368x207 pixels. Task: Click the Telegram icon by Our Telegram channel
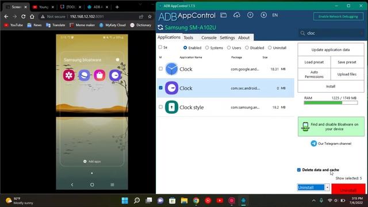point(313,143)
